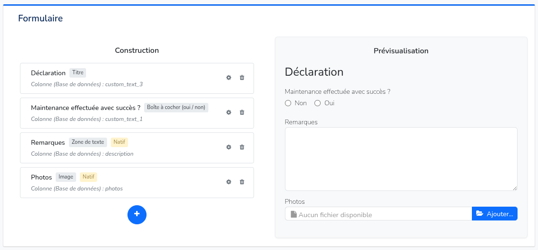Click the Image badge on Photos row
Image resolution: width=538 pixels, height=250 pixels.
pos(66,177)
